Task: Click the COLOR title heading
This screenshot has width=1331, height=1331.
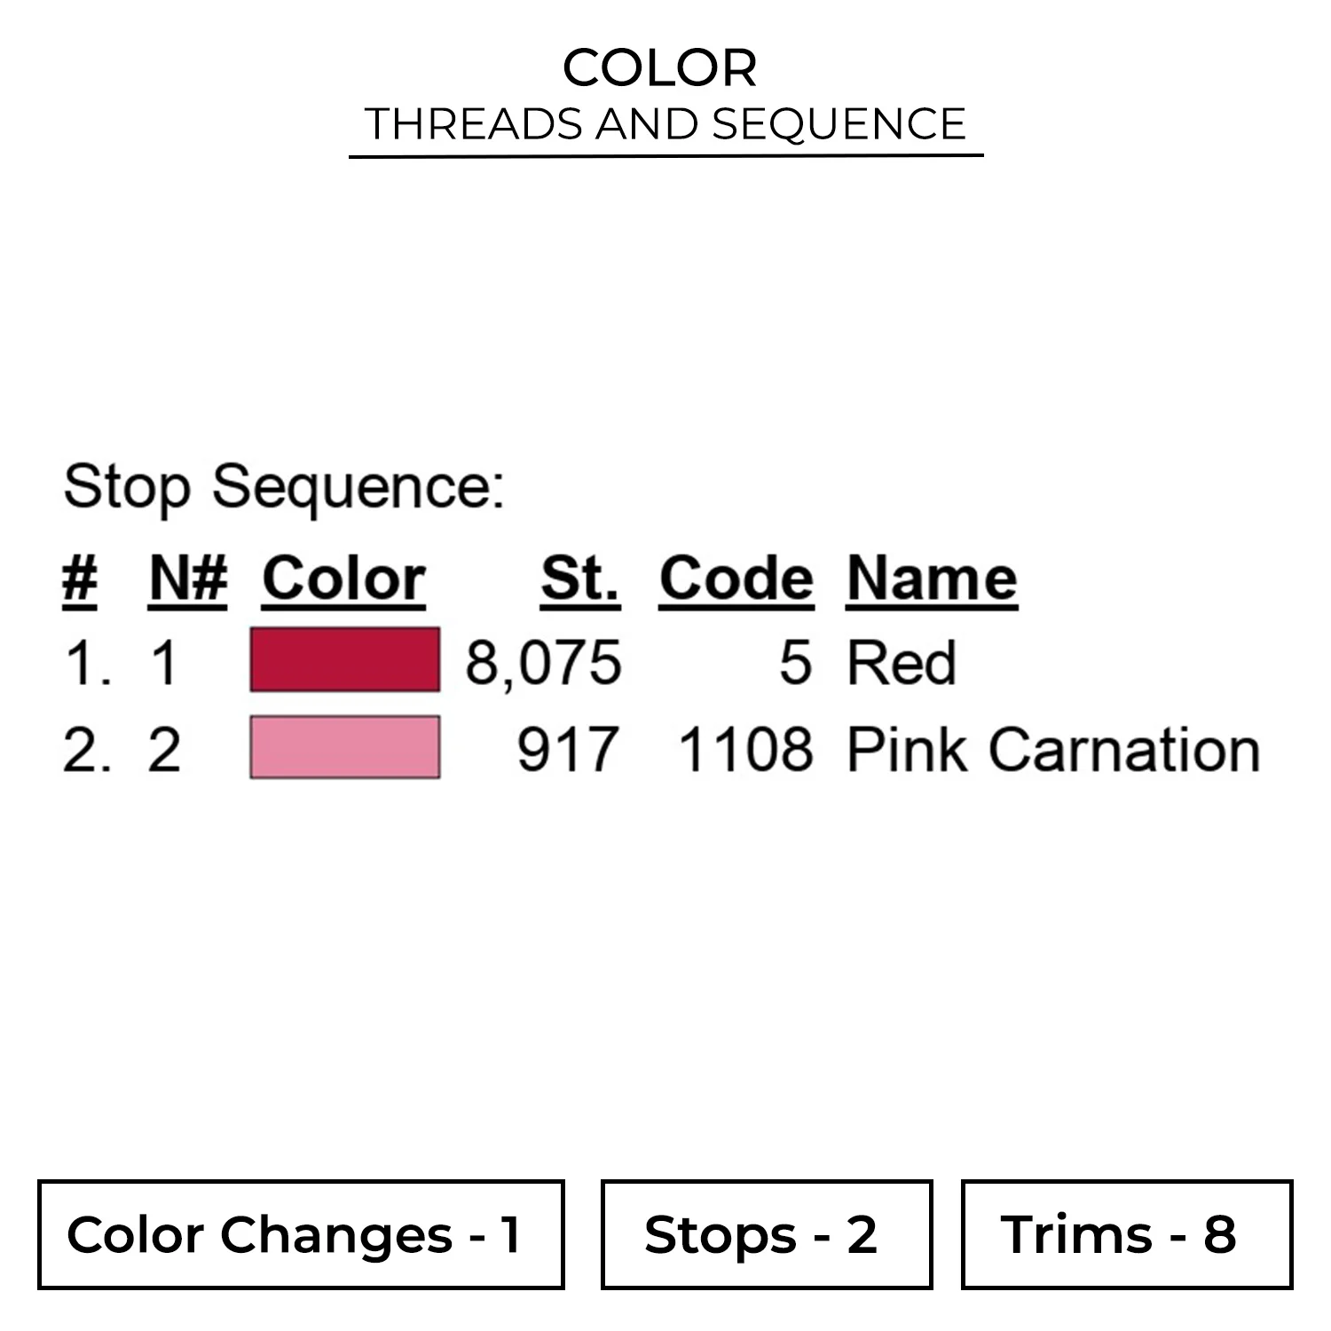Action: coord(659,67)
